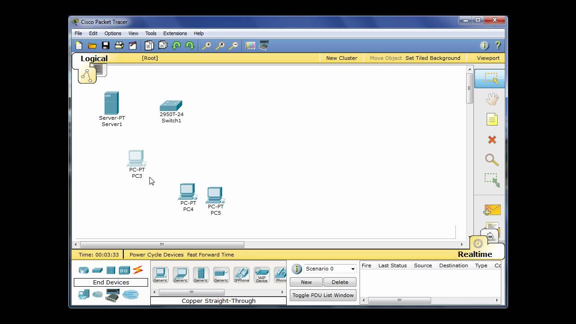Open the Custom Devices Dialog icon
576x324 pixels.
(x=264, y=45)
